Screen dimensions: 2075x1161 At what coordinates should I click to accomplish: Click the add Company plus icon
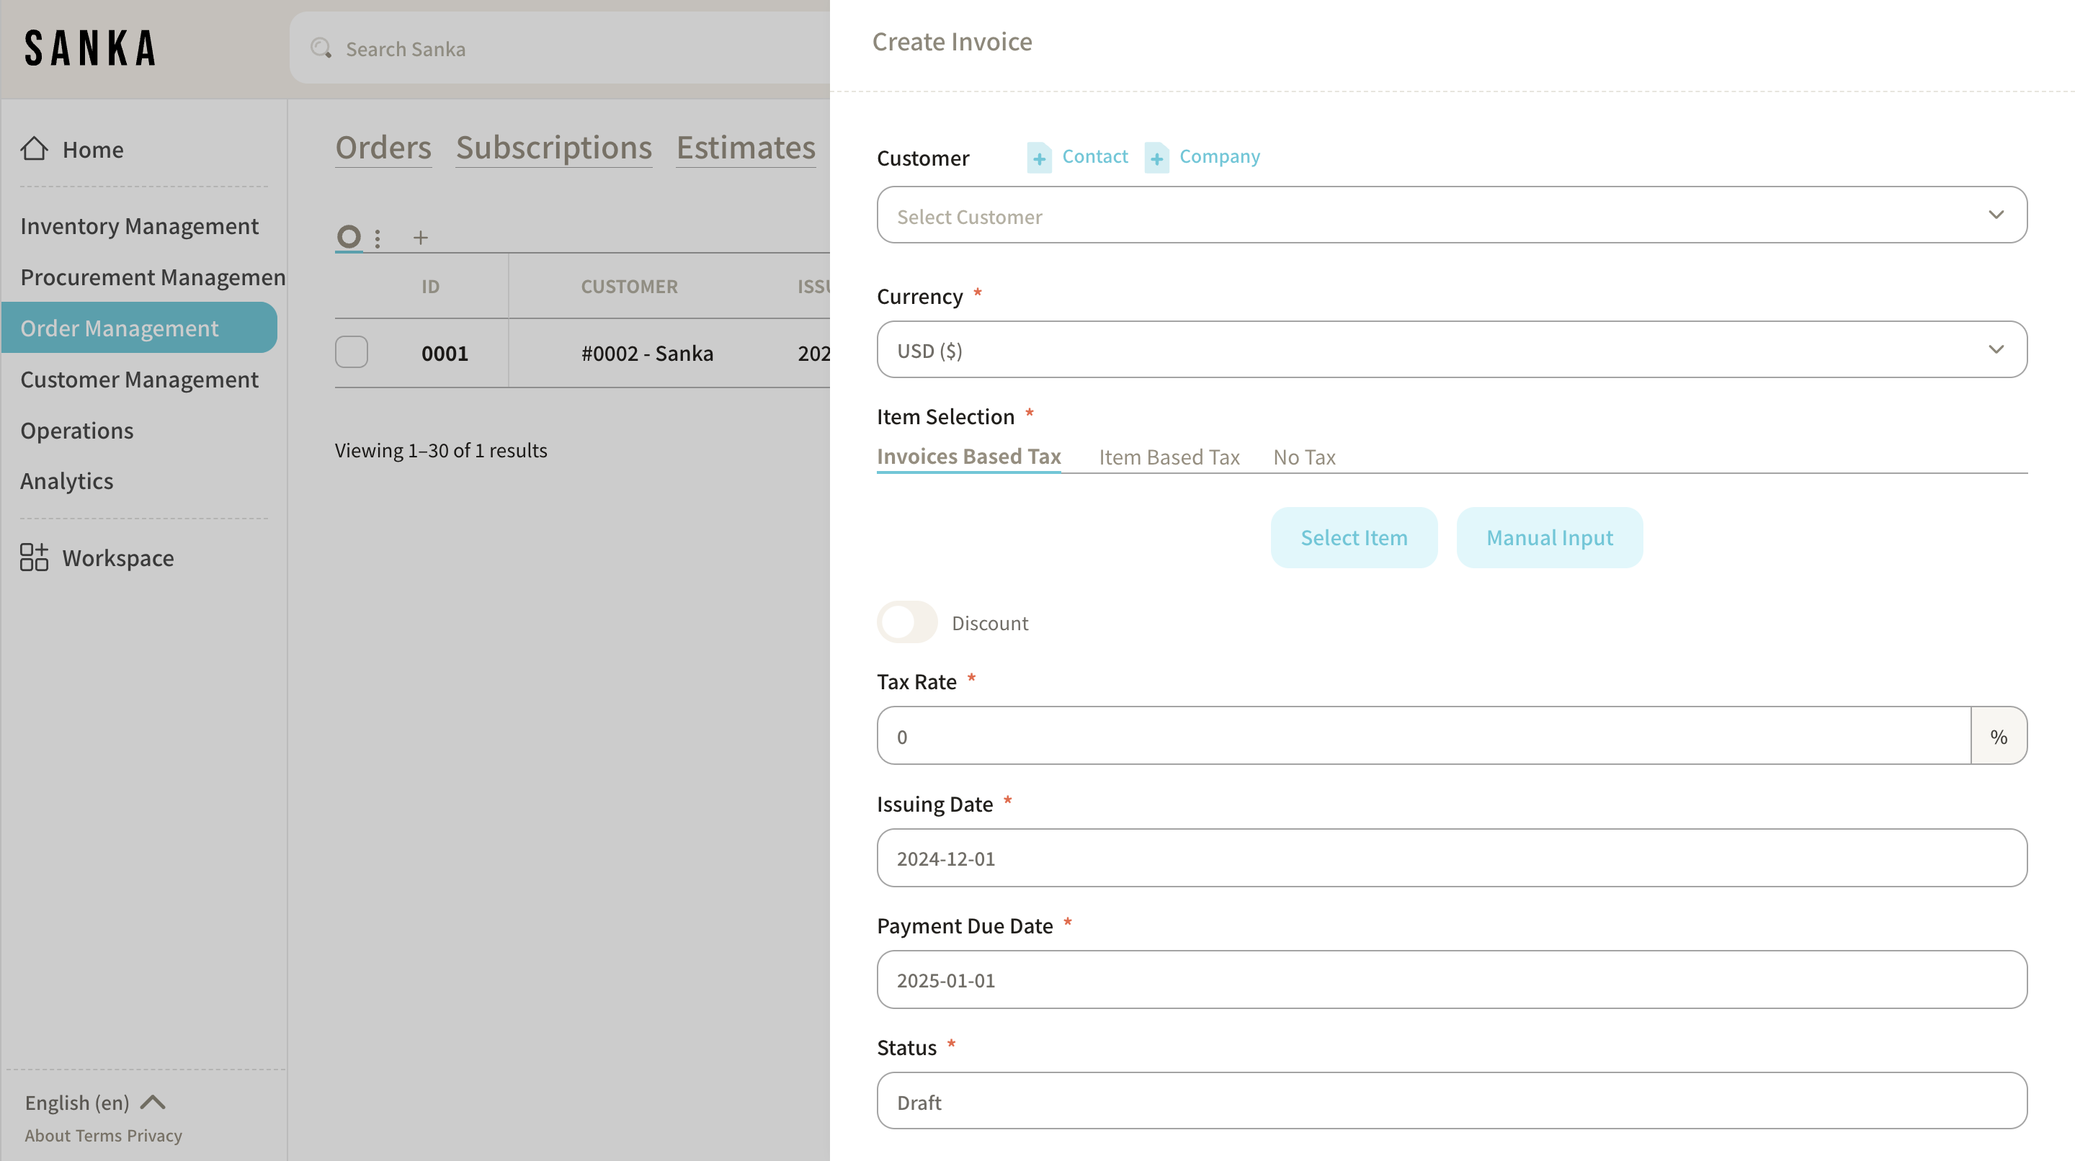click(x=1156, y=158)
